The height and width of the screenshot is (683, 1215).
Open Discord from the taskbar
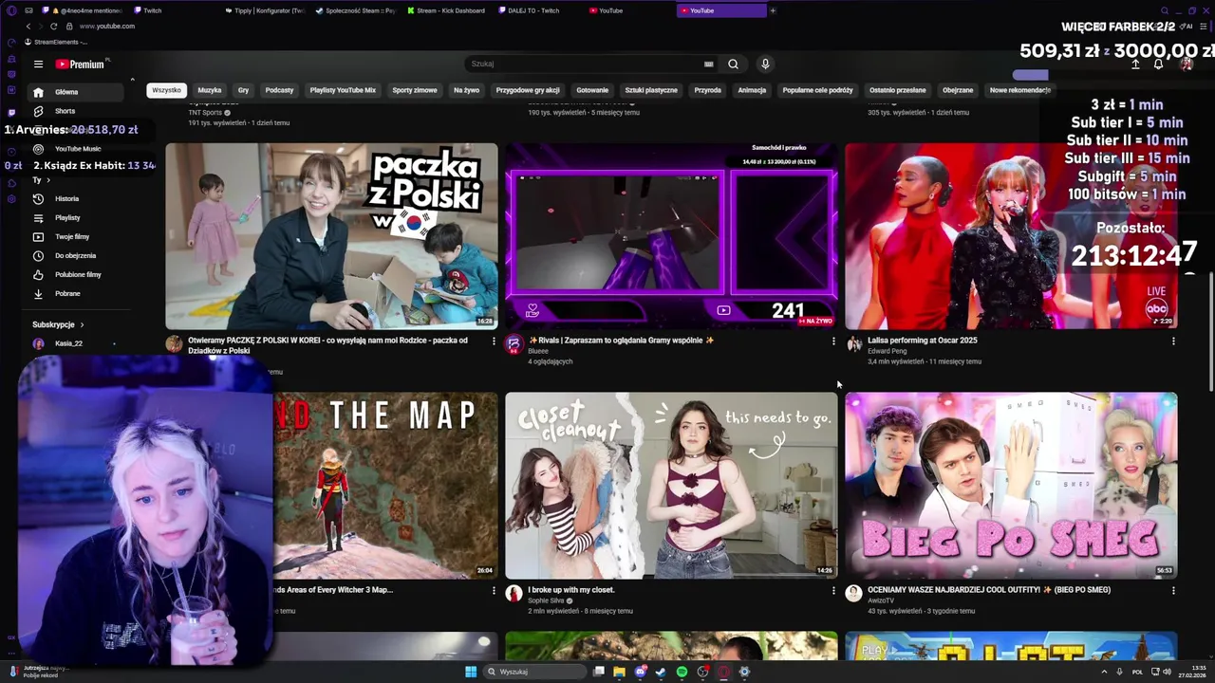pos(640,672)
